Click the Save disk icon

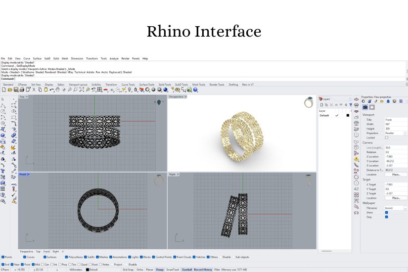pyautogui.click(x=16, y=90)
